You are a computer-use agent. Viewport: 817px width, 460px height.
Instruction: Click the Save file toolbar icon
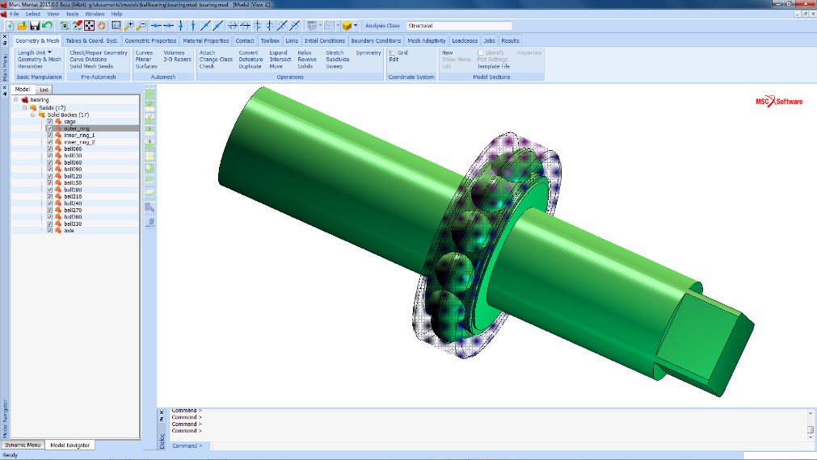[x=35, y=26]
